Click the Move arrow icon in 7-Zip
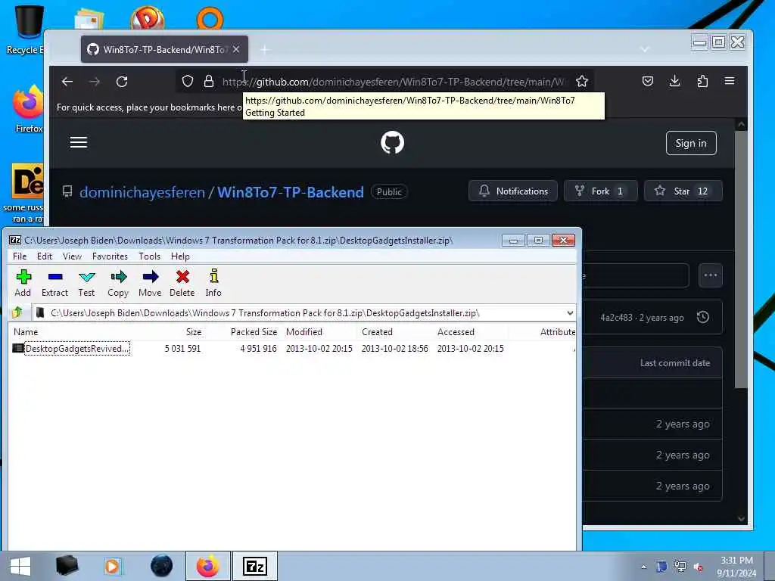The width and height of the screenshot is (775, 581). (151, 283)
